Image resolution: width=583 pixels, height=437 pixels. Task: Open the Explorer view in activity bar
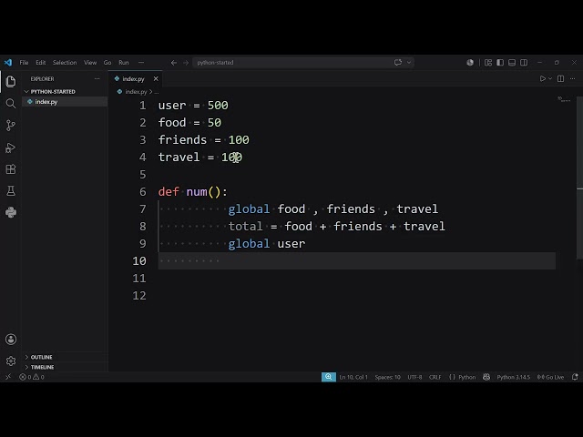tap(11, 81)
